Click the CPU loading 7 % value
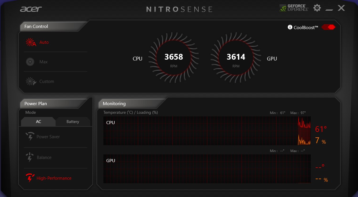The height and width of the screenshot is (197, 358). (320, 141)
